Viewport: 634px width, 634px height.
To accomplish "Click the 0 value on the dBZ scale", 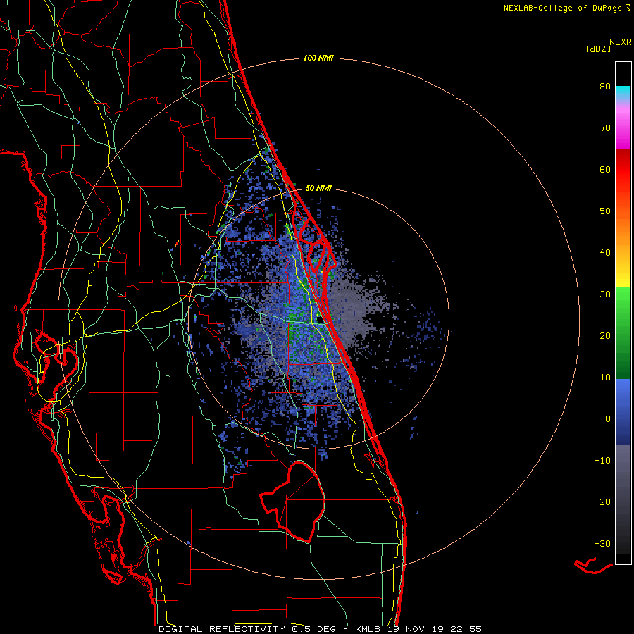I will click(608, 419).
